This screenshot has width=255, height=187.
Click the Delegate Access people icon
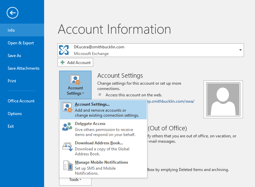tap(67, 127)
